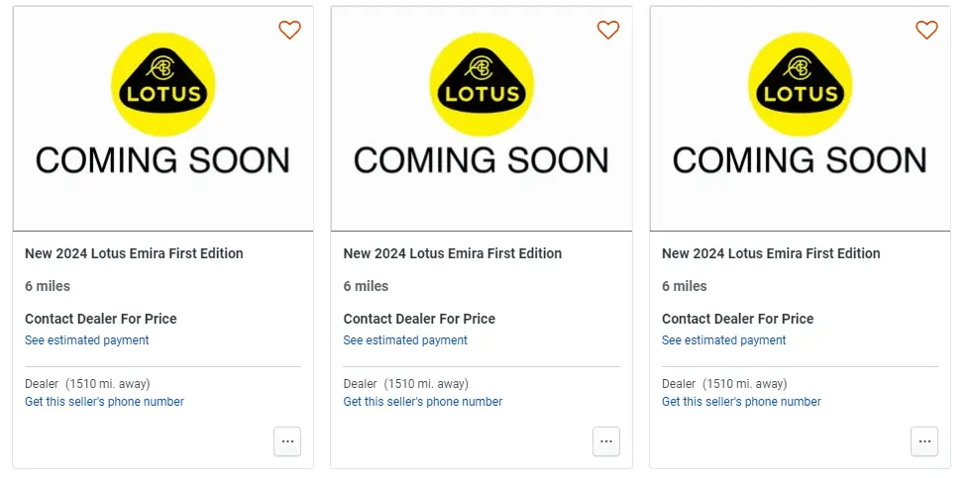Favorite the first Lotus Emira listing heart
The image size is (972, 478).
pos(289,30)
